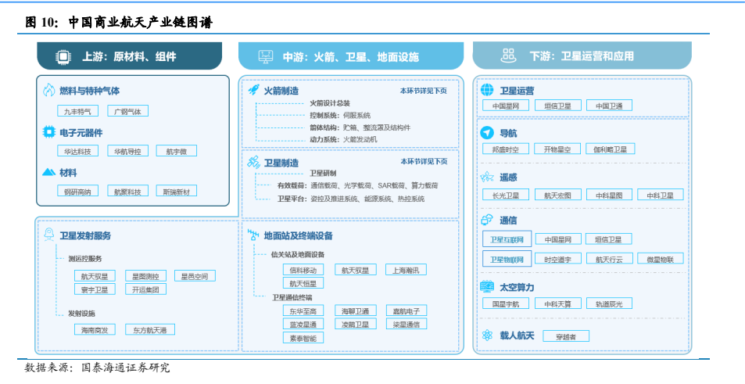Choose the 斯瑞新材 box
The width and height of the screenshot is (745, 384).
[176, 191]
